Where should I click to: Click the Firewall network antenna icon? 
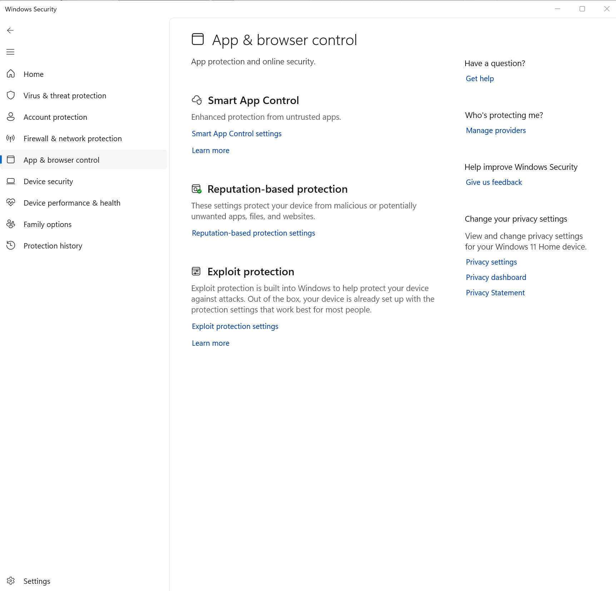click(x=11, y=138)
